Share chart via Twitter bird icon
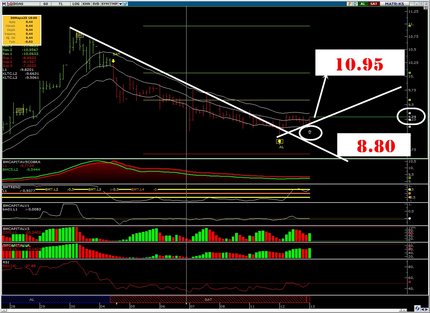The height and width of the screenshot is (313, 430). 125,4
